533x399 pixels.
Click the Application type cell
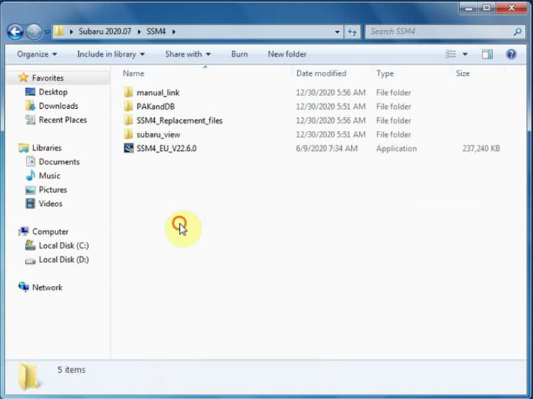396,149
